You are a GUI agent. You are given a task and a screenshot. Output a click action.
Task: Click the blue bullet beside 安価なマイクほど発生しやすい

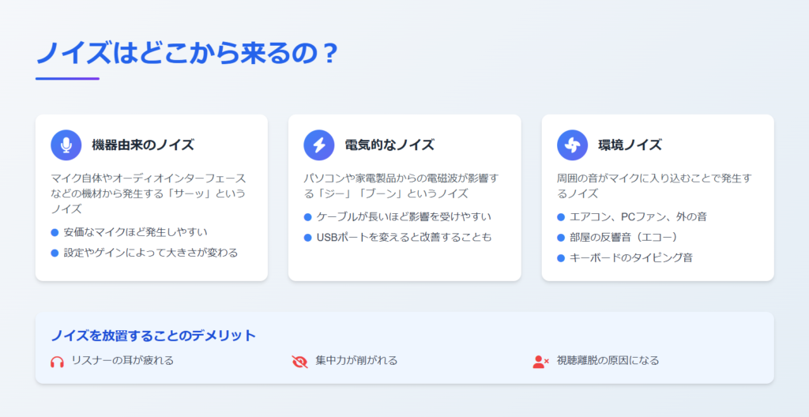click(x=55, y=233)
